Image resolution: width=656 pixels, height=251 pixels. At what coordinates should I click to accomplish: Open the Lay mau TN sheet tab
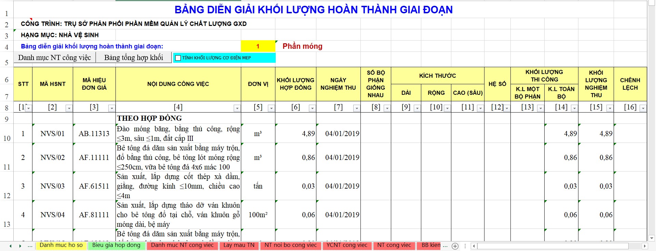pos(239,245)
